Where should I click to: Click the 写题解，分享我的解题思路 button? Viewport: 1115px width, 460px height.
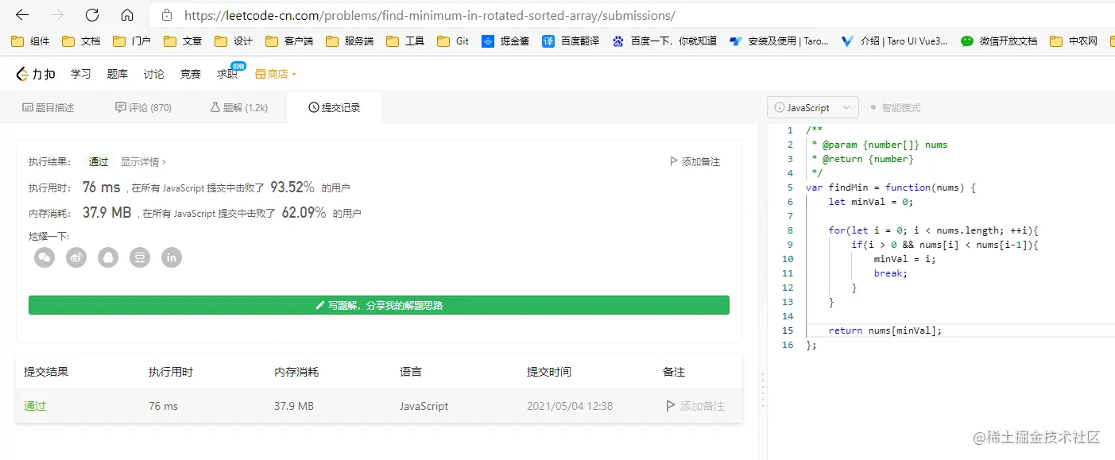click(379, 304)
